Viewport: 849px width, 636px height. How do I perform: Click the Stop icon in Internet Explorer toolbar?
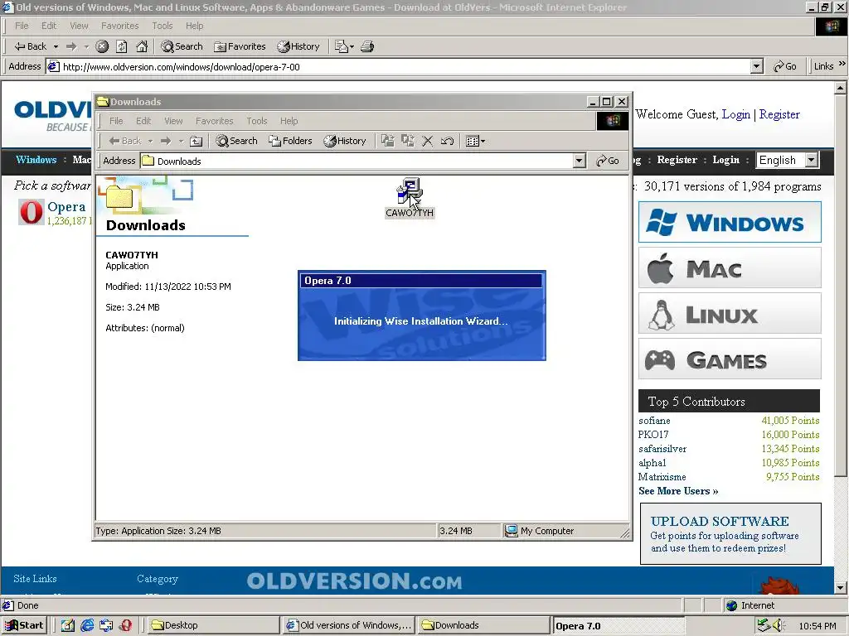pos(102,46)
